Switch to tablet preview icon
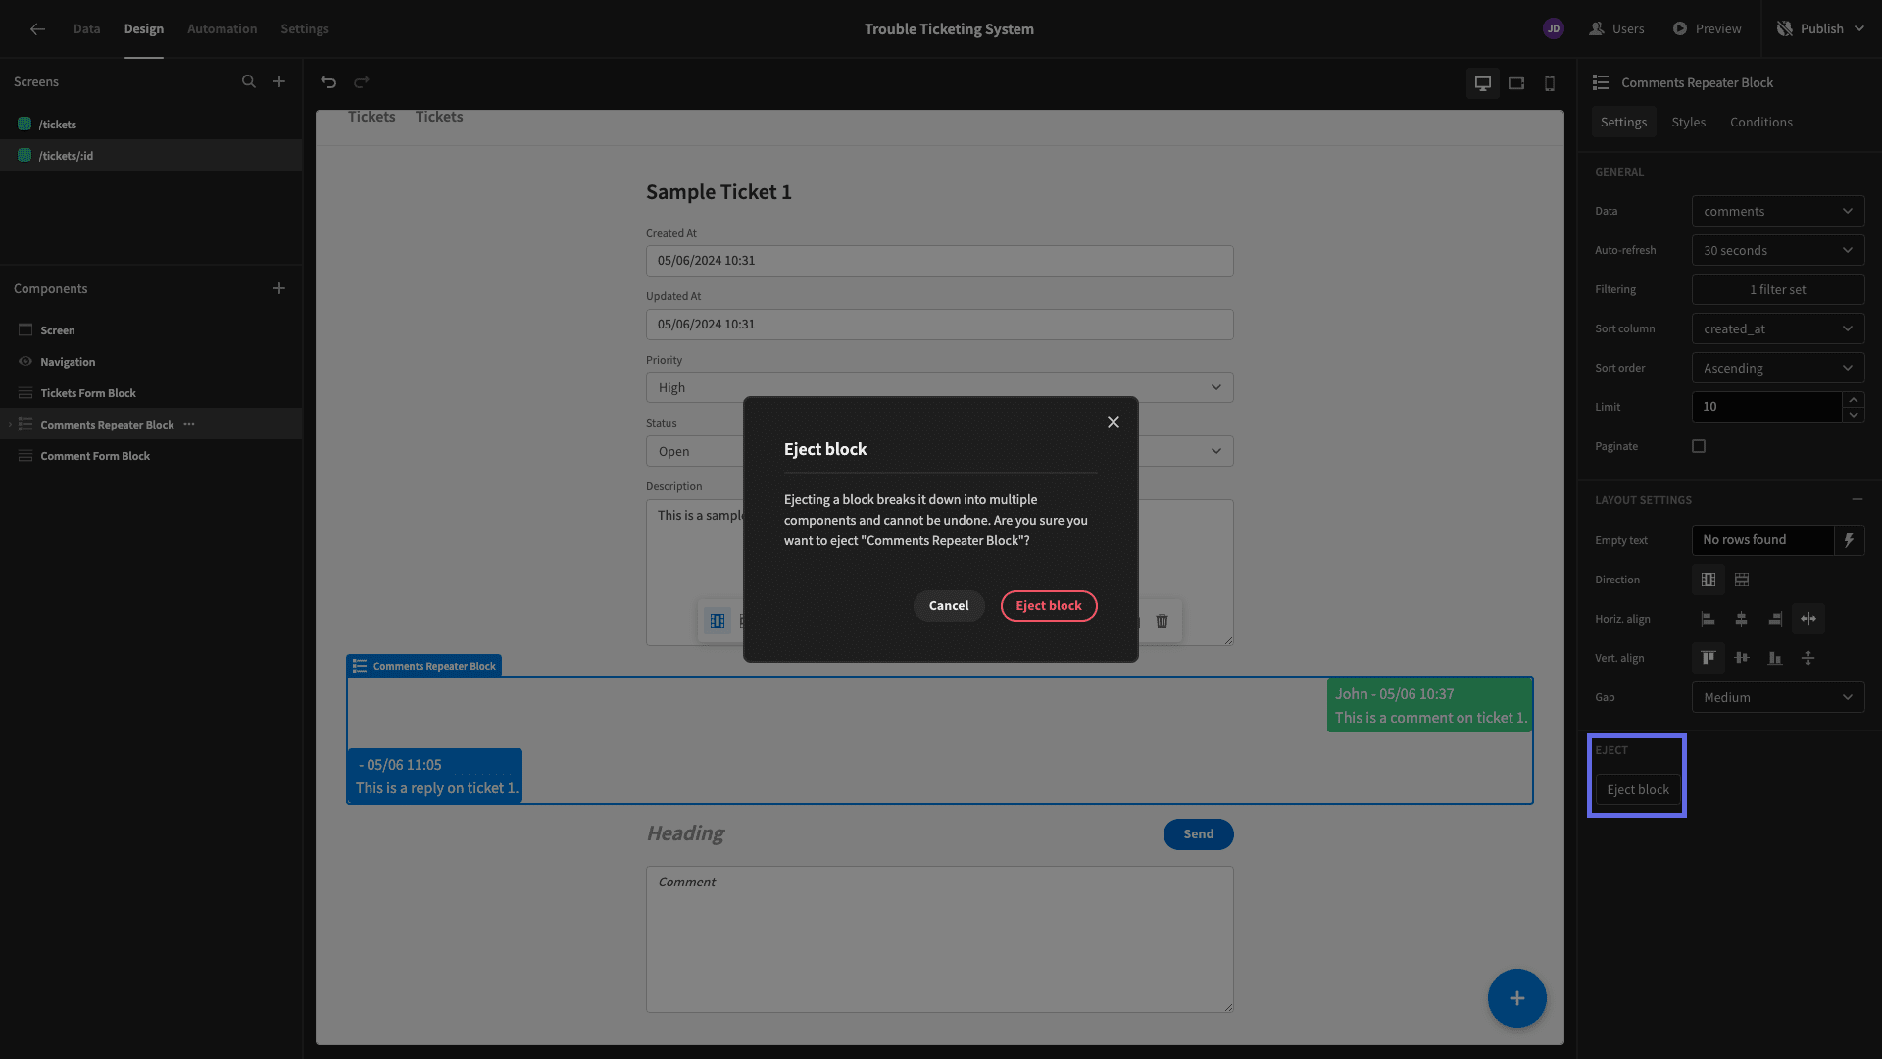The image size is (1882, 1059). [x=1516, y=83]
